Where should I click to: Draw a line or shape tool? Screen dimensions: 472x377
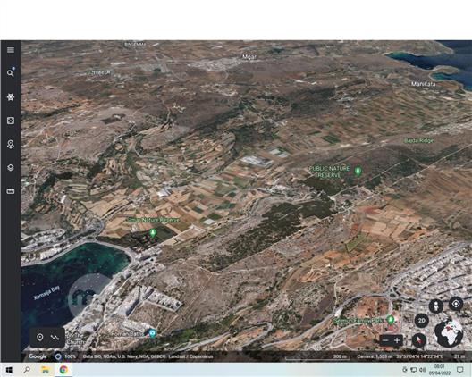55,338
